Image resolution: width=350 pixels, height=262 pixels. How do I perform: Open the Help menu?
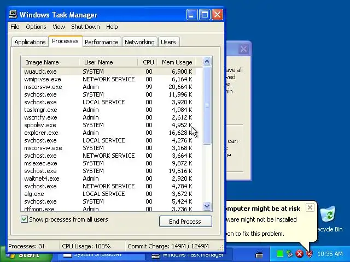(112, 27)
